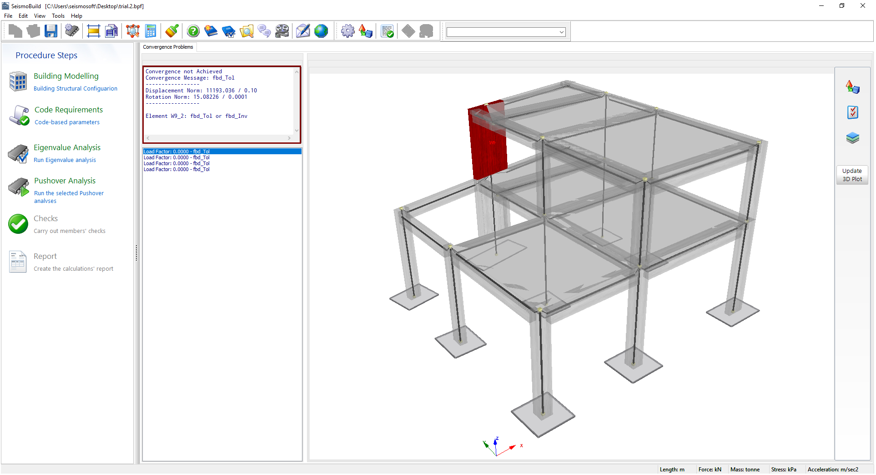The height and width of the screenshot is (475, 876).
Task: Click the film reel movie icon
Action: point(282,31)
